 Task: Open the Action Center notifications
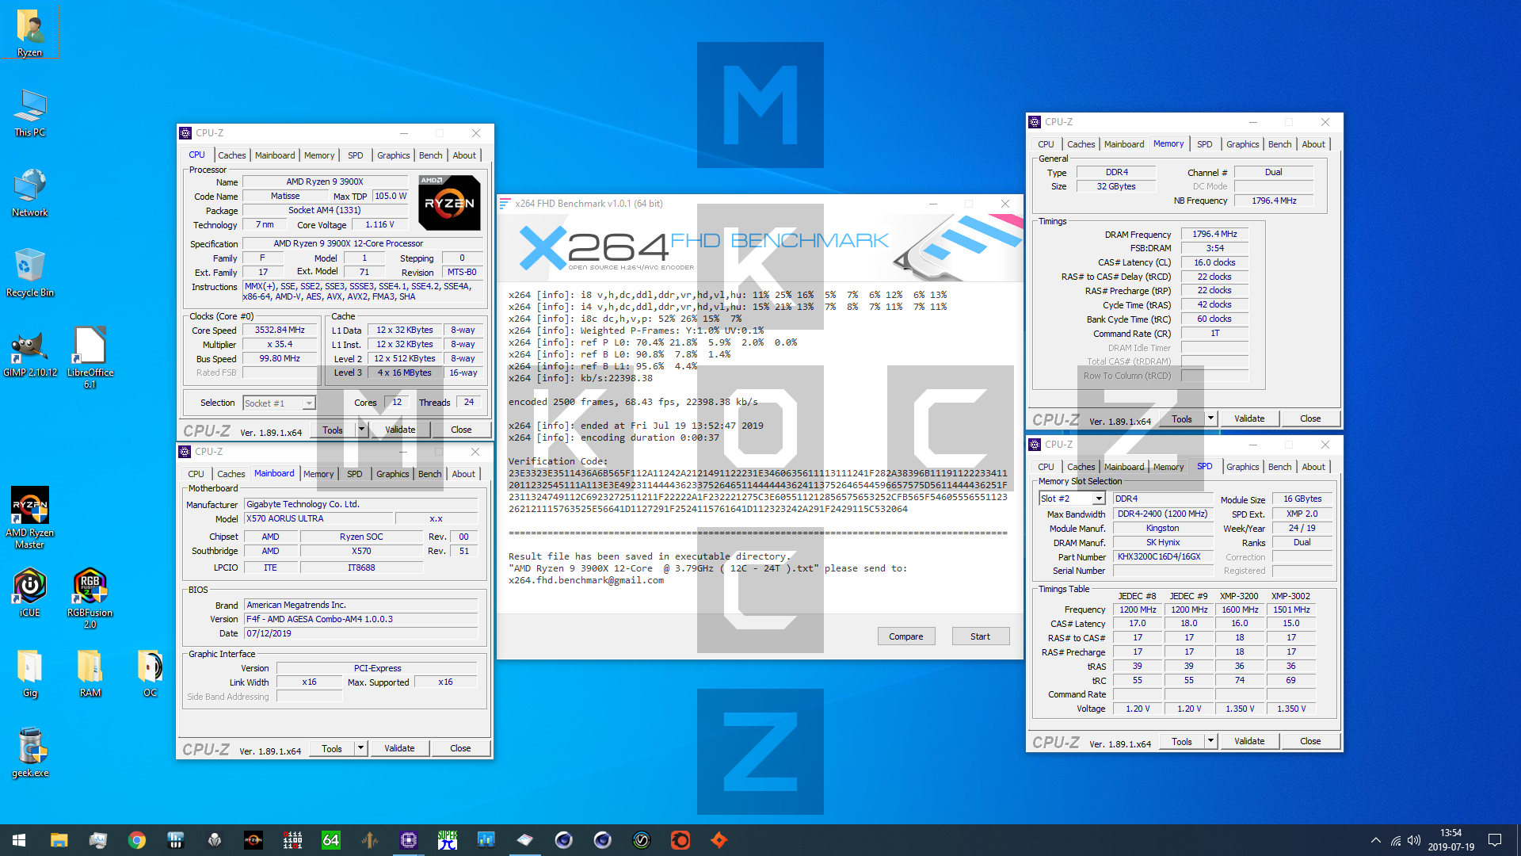[1495, 840]
